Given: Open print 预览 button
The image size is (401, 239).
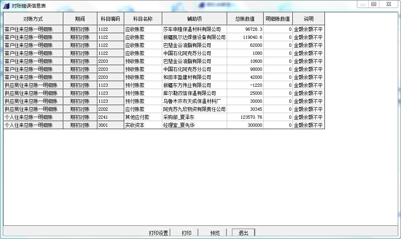Looking at the screenshot, I should pyautogui.click(x=215, y=233).
